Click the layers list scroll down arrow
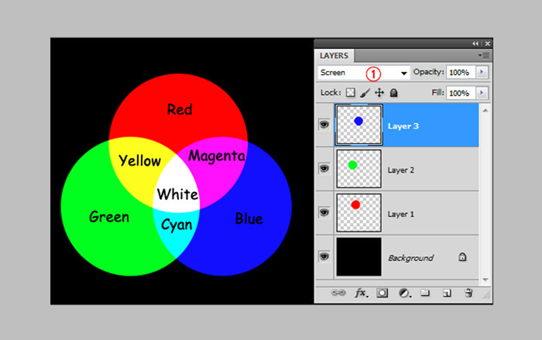 click(x=485, y=279)
